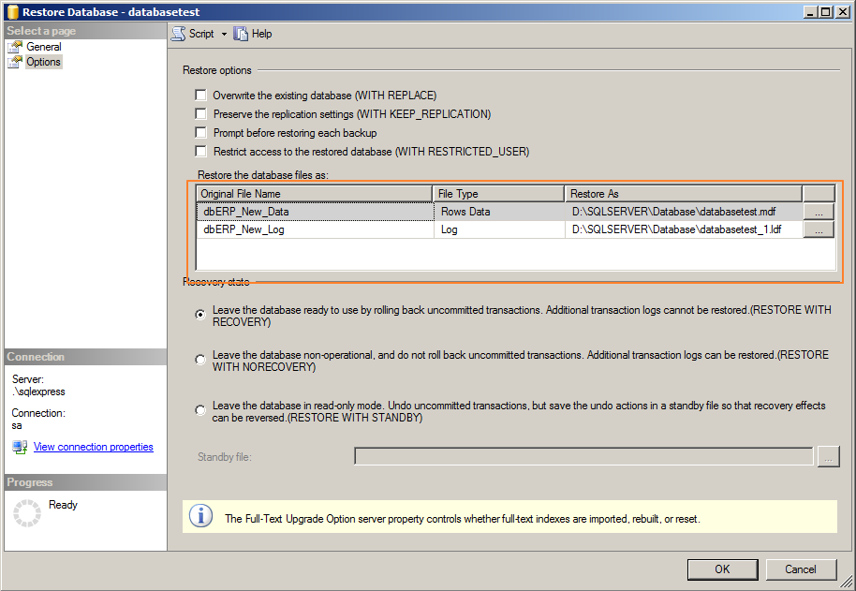
Task: Enable Overwrite the existing database checkbox
Action: click(200, 96)
